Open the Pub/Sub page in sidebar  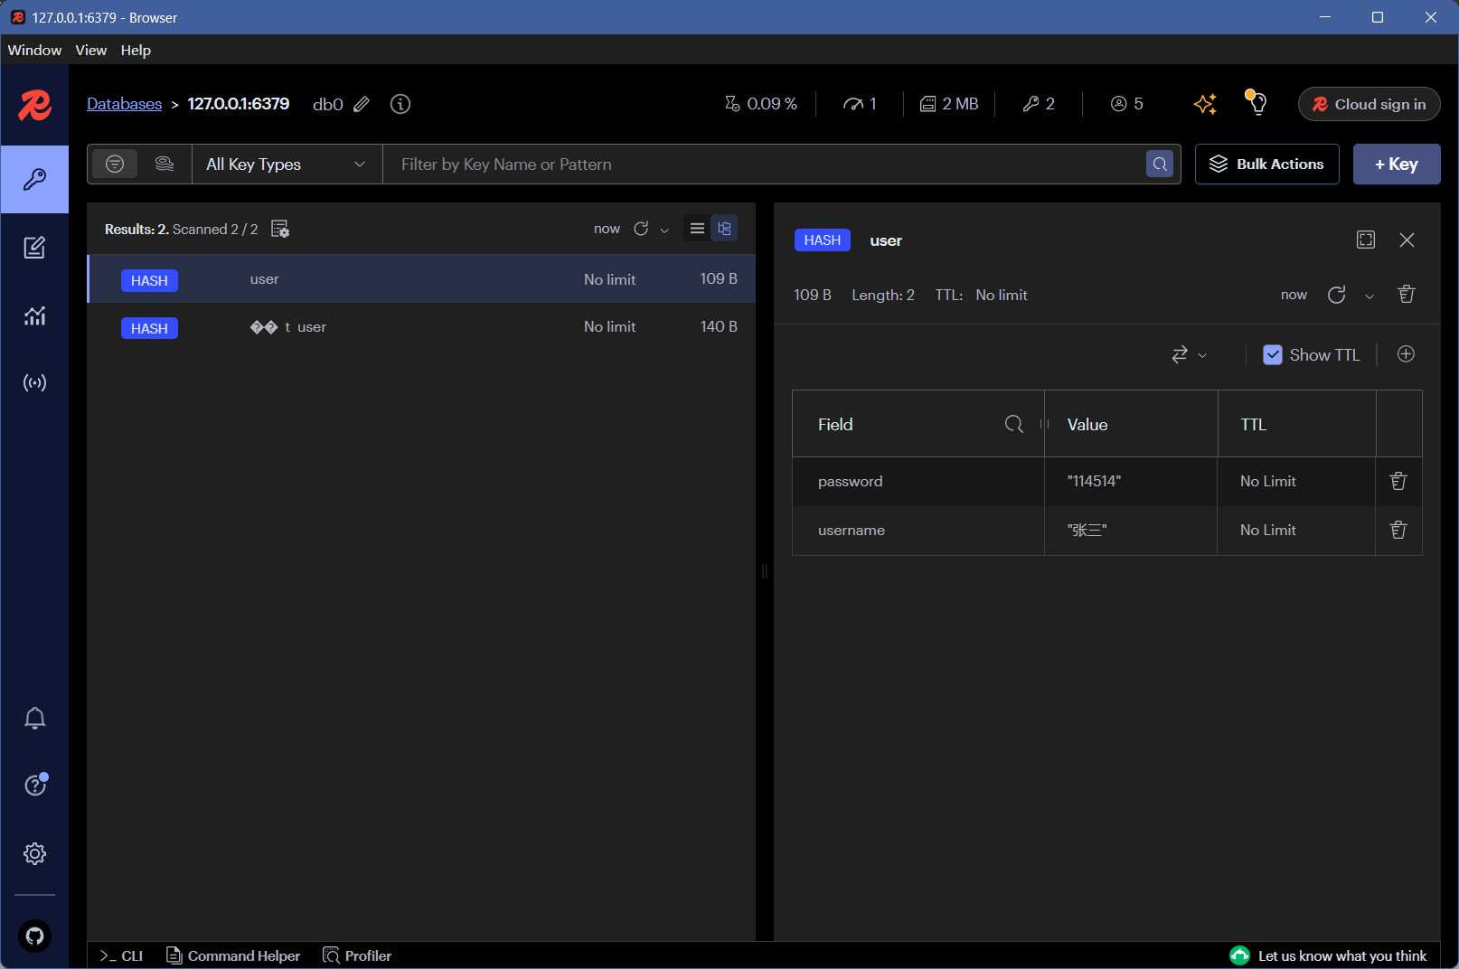34,383
